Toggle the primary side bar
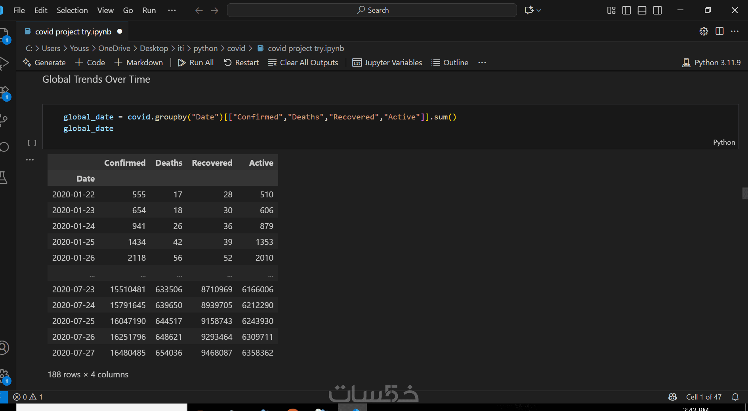The height and width of the screenshot is (411, 748). [627, 10]
